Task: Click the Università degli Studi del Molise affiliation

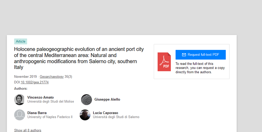Action: (51, 102)
